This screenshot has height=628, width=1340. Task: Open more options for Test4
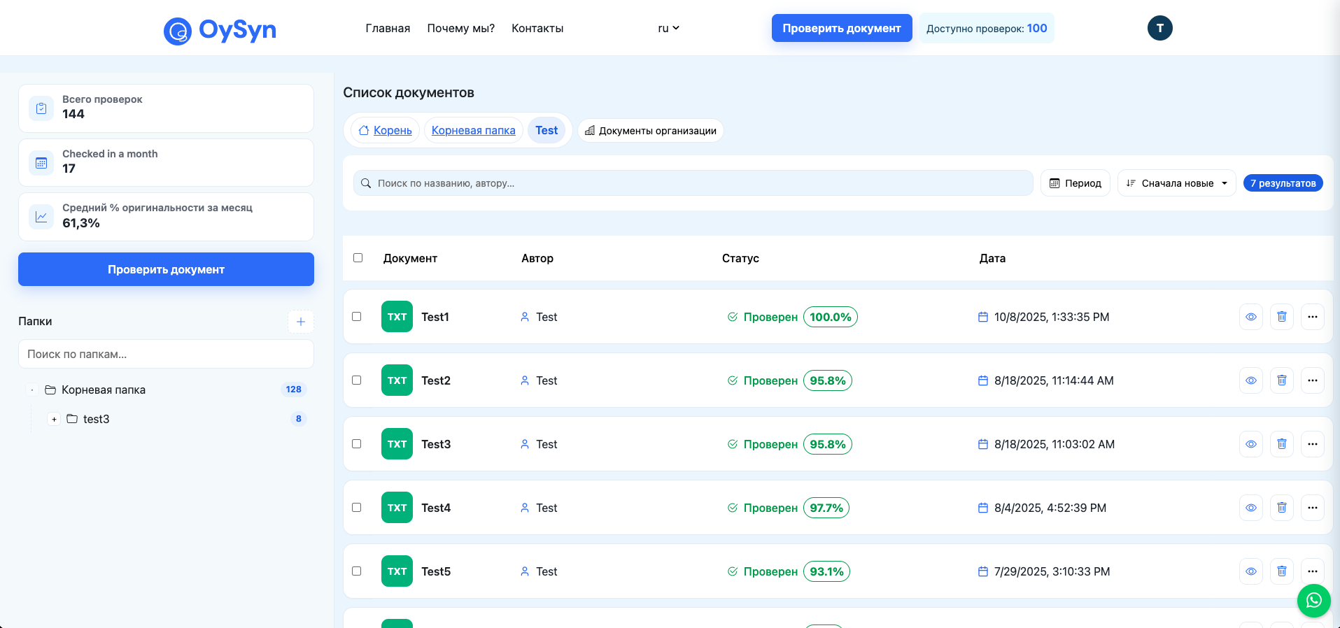coord(1312,508)
